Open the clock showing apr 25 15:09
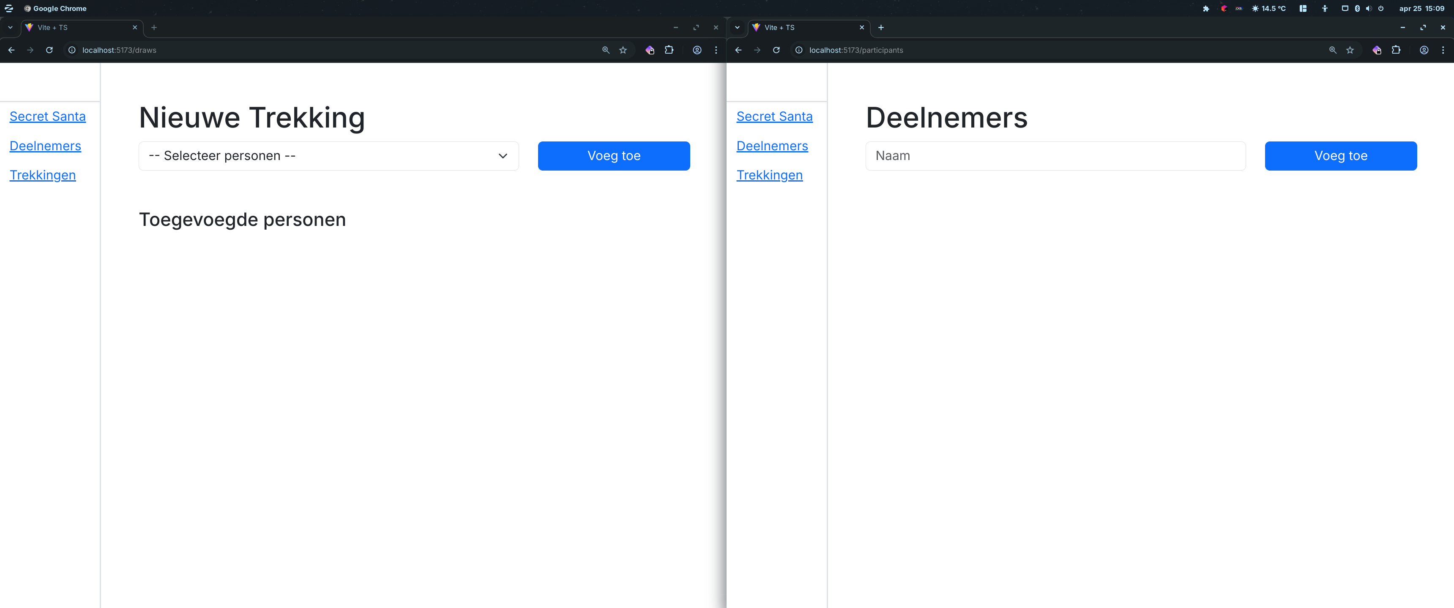Screen dimensions: 1454x608 [1421, 8]
